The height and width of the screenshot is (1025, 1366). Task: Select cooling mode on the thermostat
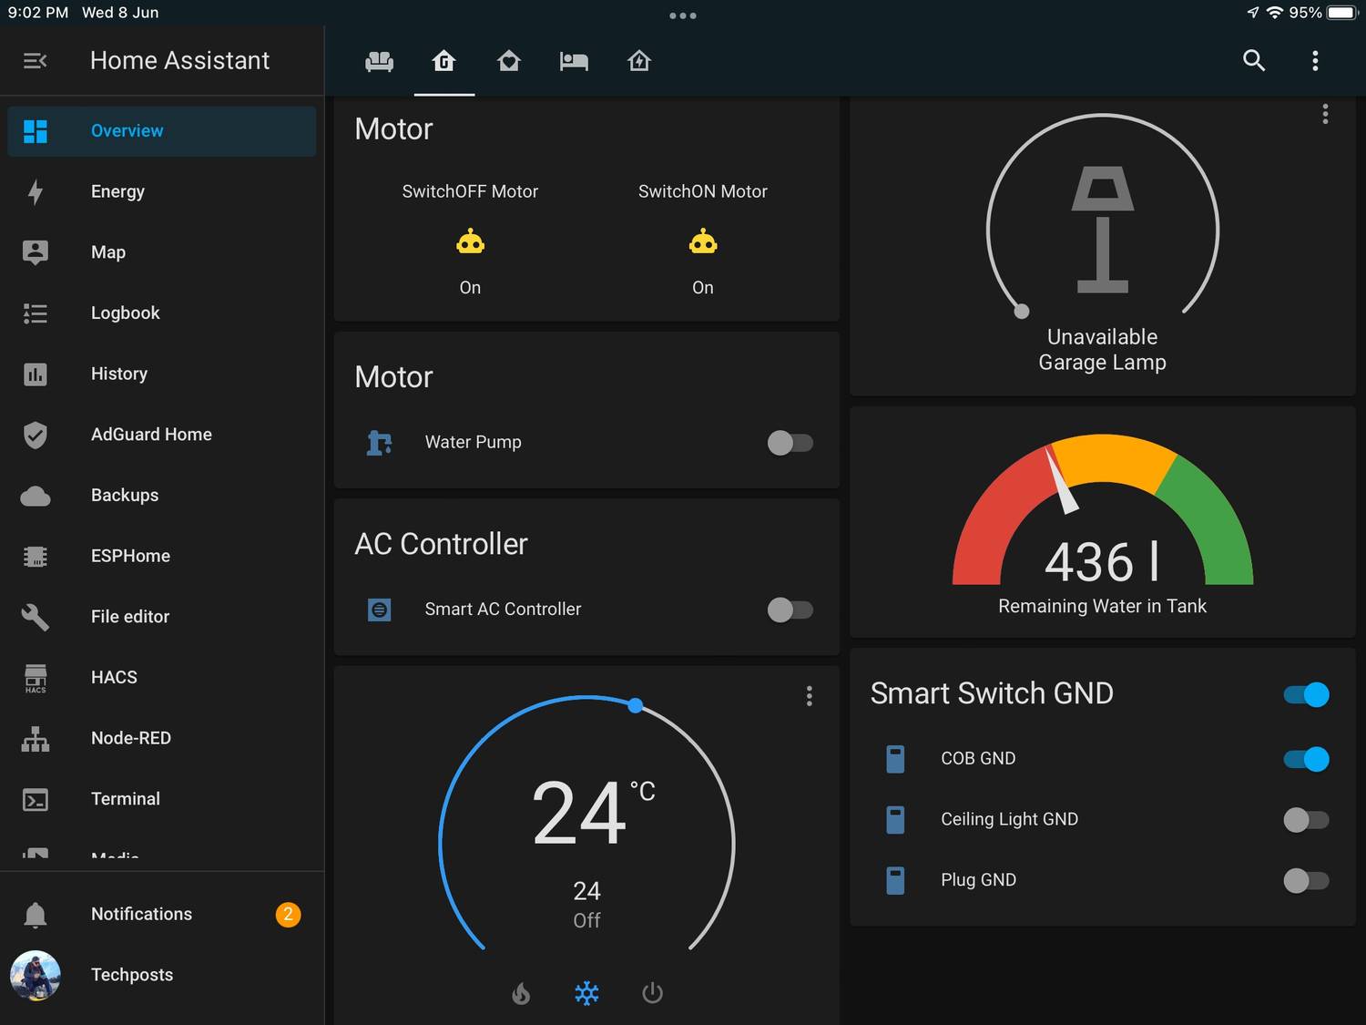[x=586, y=993]
